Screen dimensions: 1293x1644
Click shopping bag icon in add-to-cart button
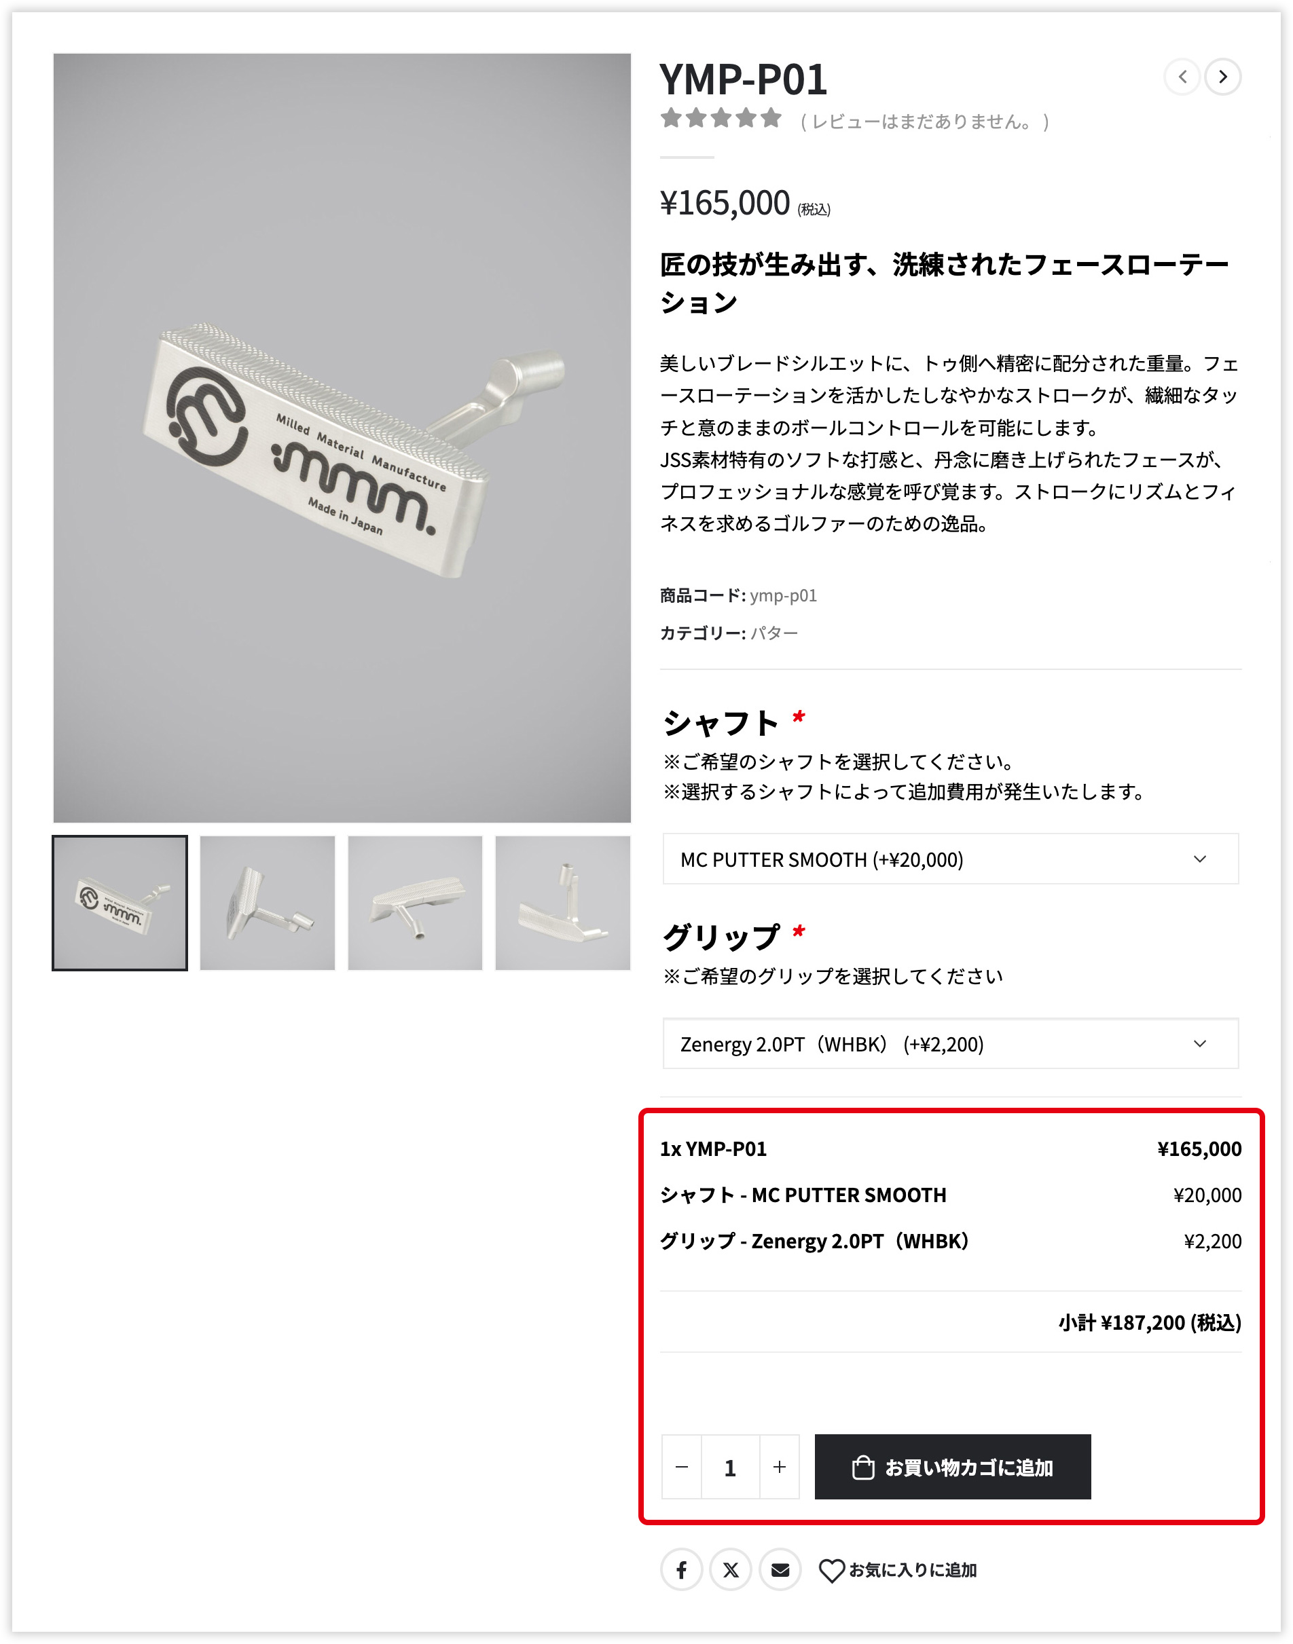863,1468
